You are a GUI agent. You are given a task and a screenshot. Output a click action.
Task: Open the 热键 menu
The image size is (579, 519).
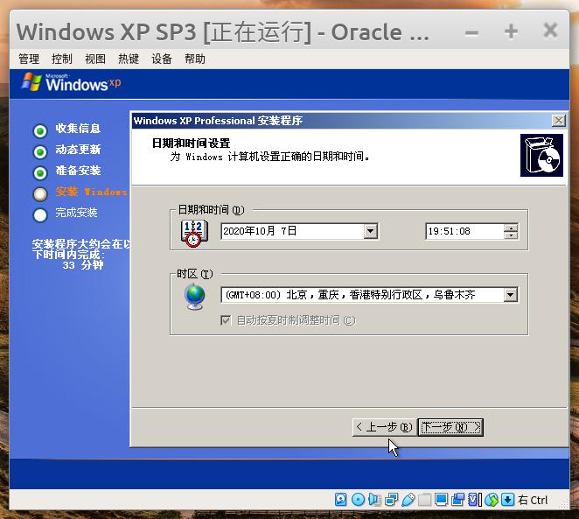click(x=129, y=59)
